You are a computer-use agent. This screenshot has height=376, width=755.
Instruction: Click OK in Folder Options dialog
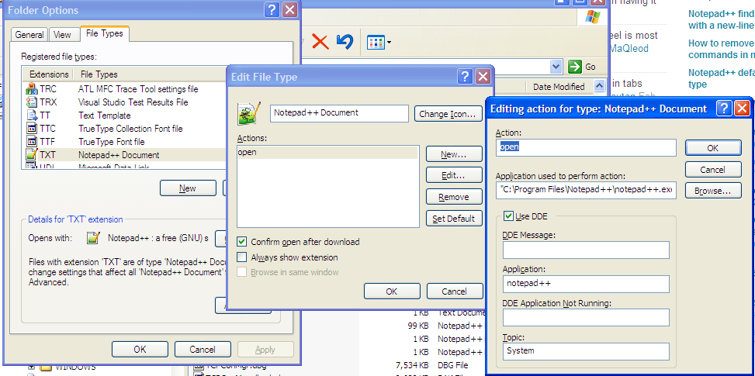click(140, 349)
